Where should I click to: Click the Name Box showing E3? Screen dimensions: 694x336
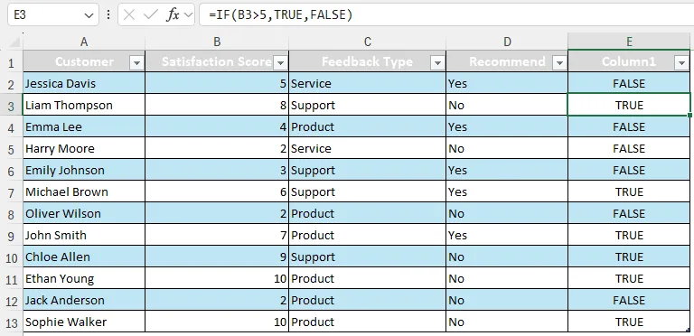pos(52,15)
